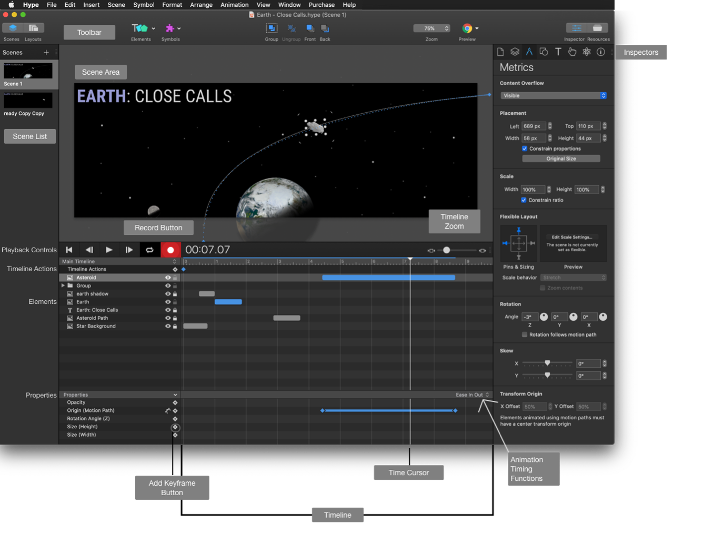Click the red Record button

(x=170, y=250)
